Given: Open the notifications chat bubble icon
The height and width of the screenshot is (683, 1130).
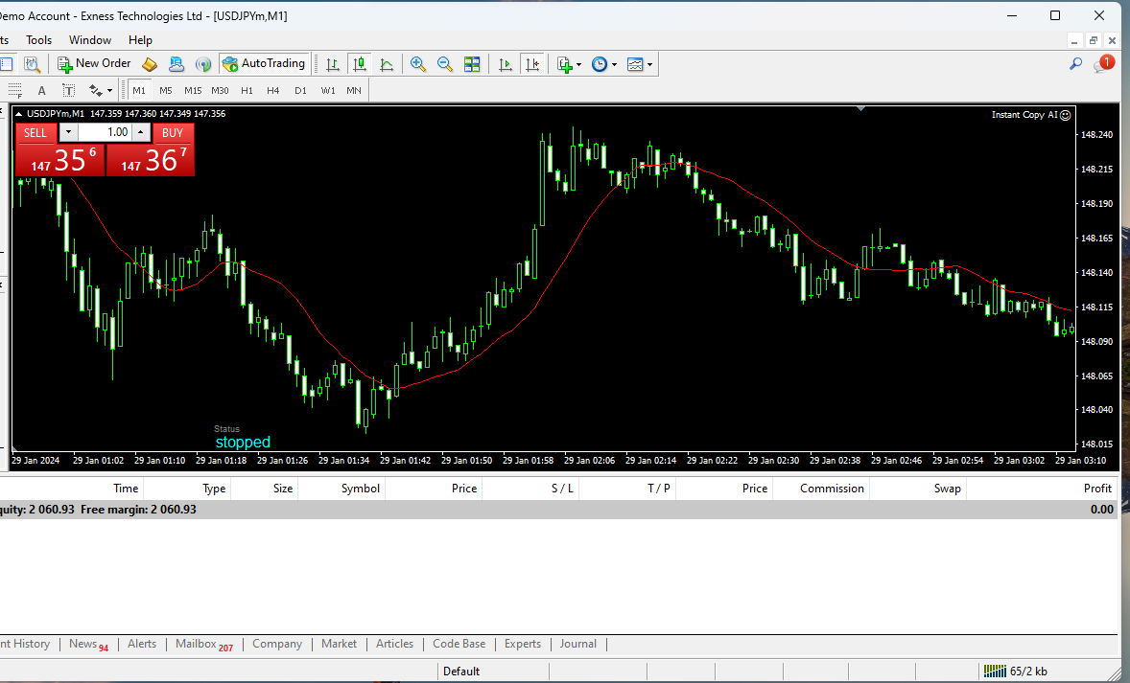Looking at the screenshot, I should tap(1102, 64).
